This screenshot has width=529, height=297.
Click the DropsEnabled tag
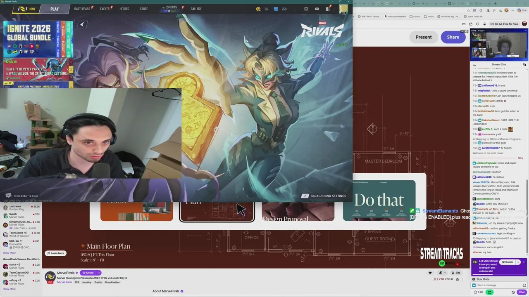coord(112,282)
